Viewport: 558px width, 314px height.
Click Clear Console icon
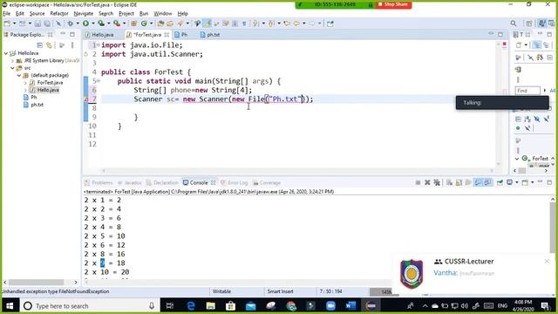[x=449, y=182]
